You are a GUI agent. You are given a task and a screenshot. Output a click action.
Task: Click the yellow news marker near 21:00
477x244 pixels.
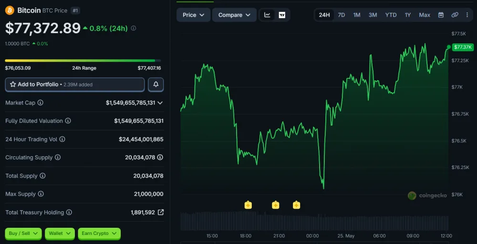(276, 205)
